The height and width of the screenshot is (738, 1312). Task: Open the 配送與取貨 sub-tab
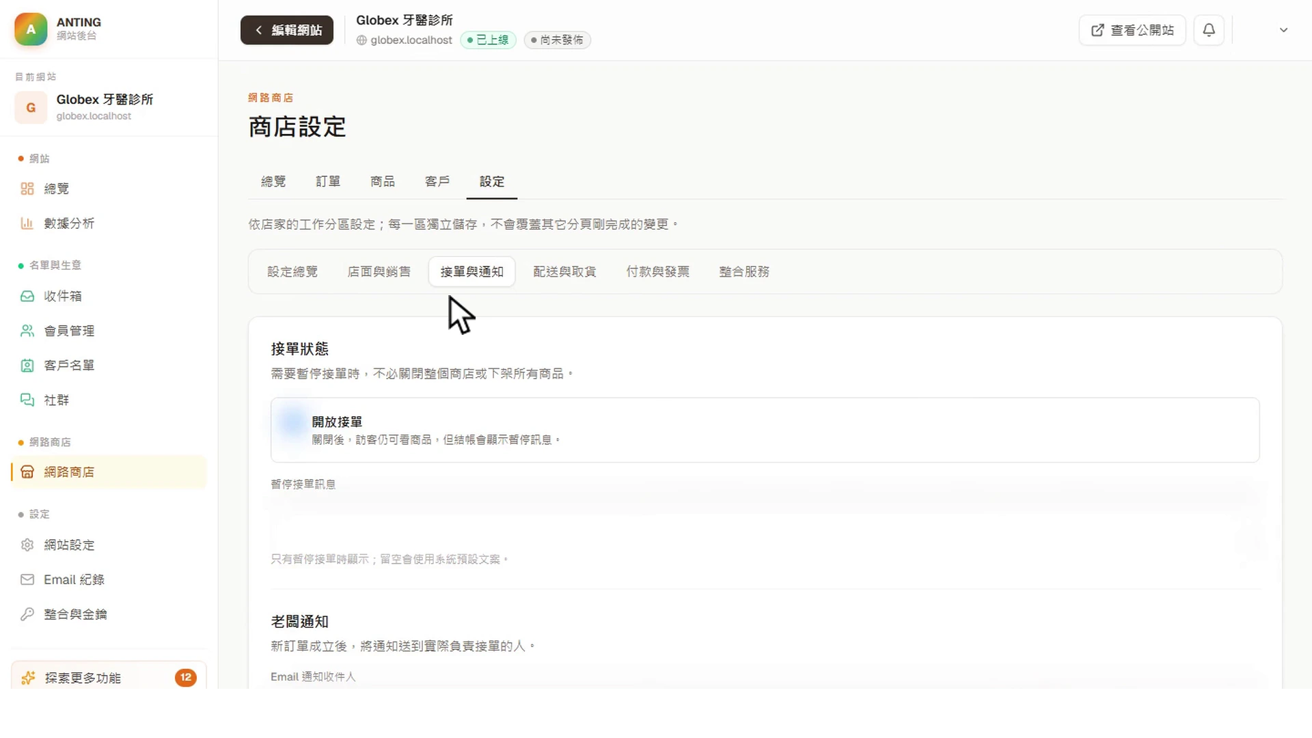pos(564,272)
